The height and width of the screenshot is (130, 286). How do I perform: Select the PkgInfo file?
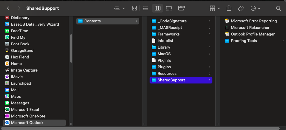click(181, 60)
